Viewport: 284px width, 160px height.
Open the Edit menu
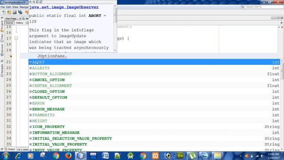[x=8, y=7]
